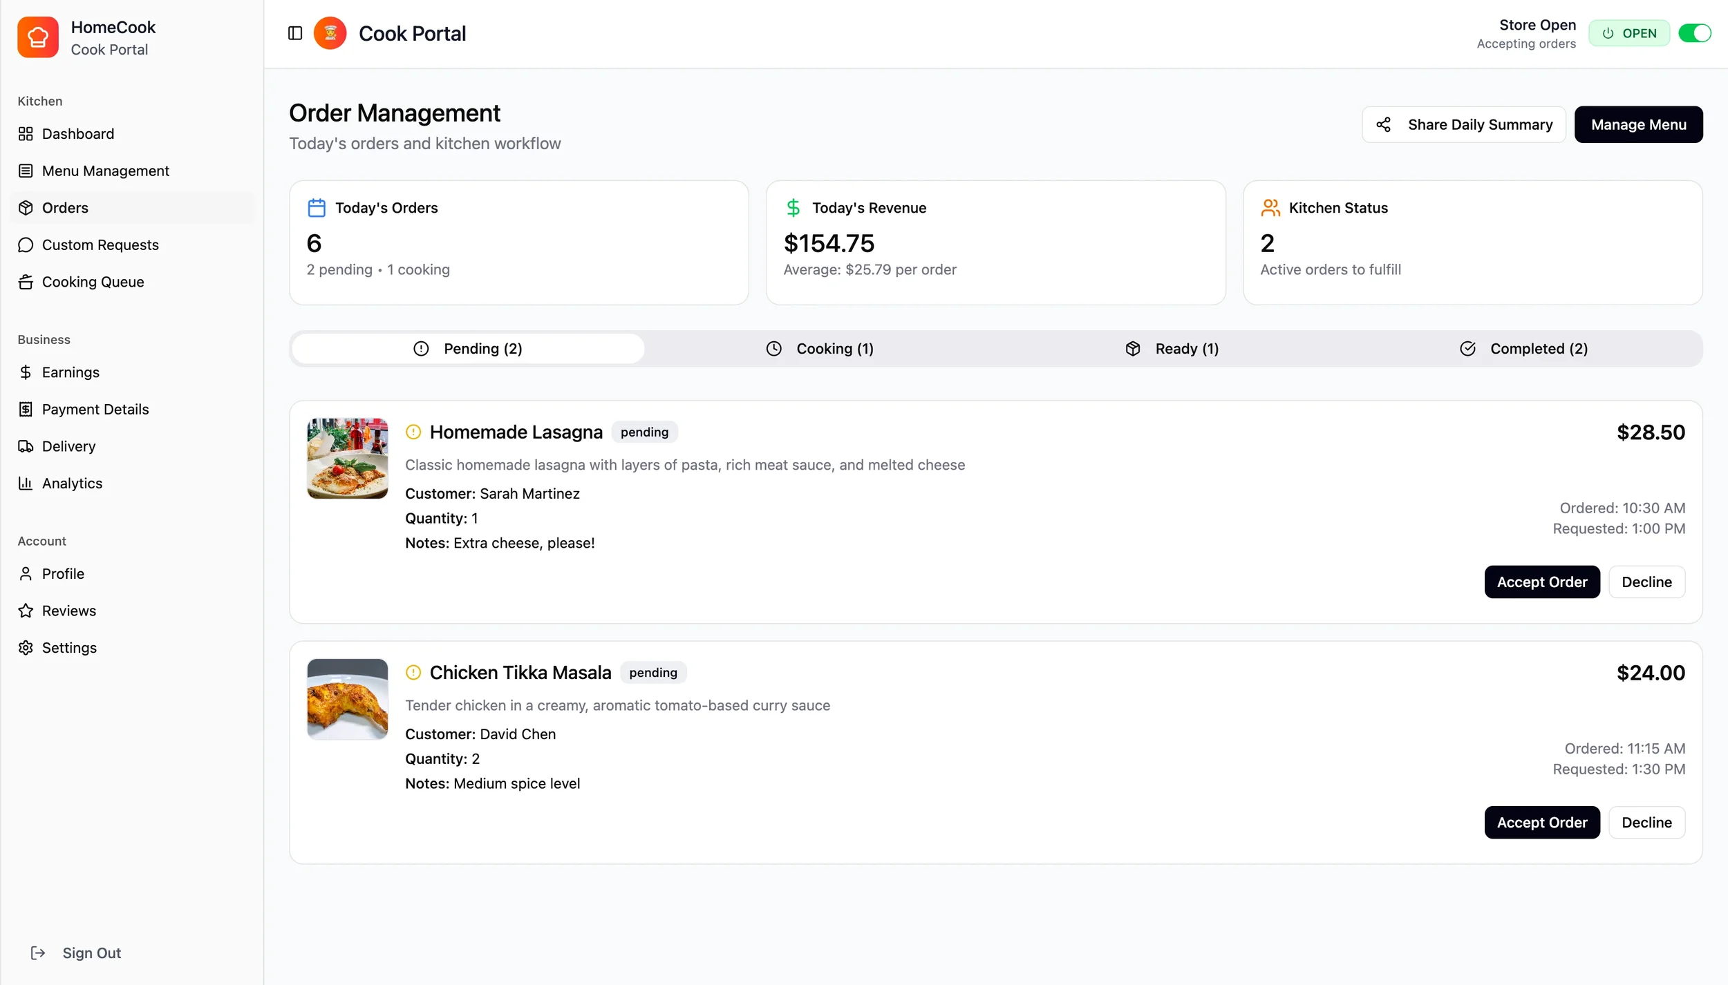Click the green OPEN status badge

1628,33
